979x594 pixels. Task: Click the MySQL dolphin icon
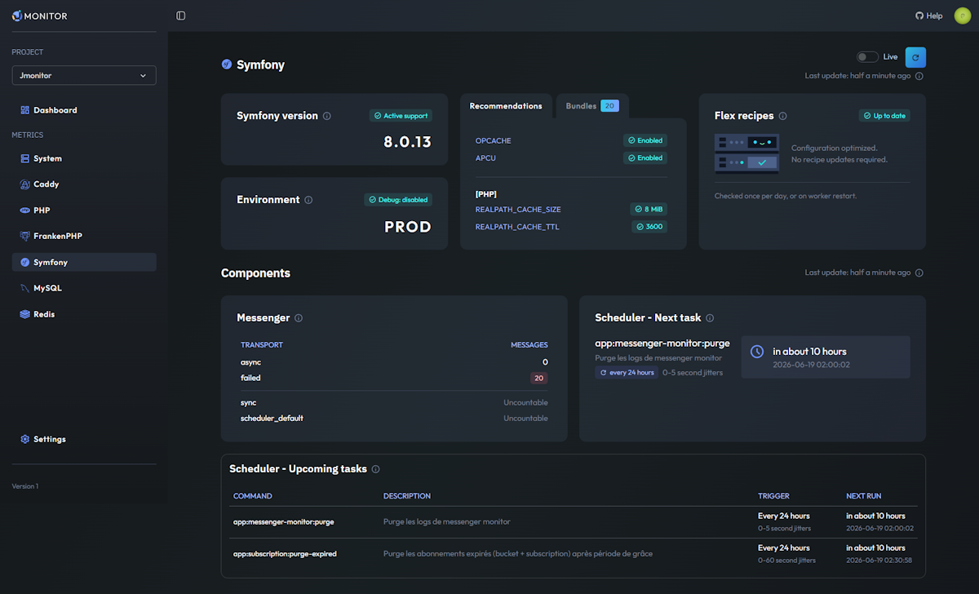pyautogui.click(x=24, y=288)
